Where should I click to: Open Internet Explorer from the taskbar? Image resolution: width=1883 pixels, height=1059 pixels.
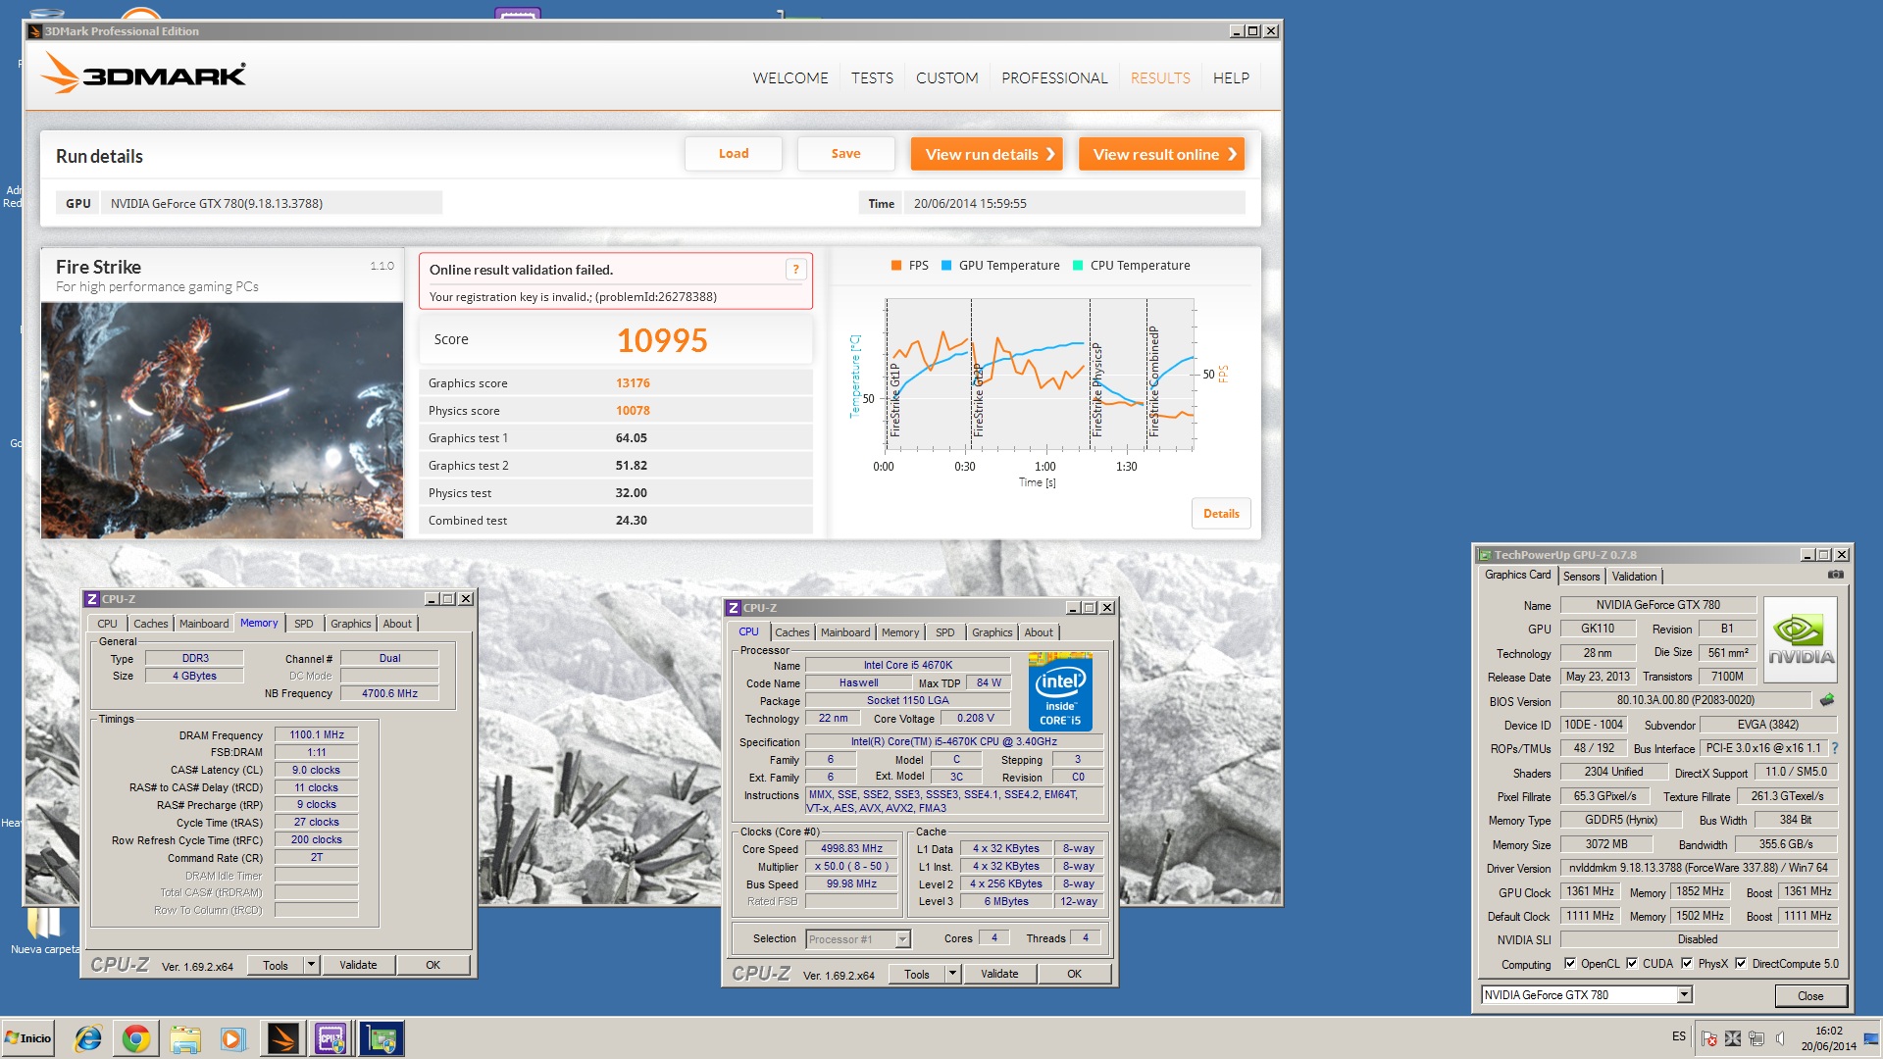tap(88, 1038)
